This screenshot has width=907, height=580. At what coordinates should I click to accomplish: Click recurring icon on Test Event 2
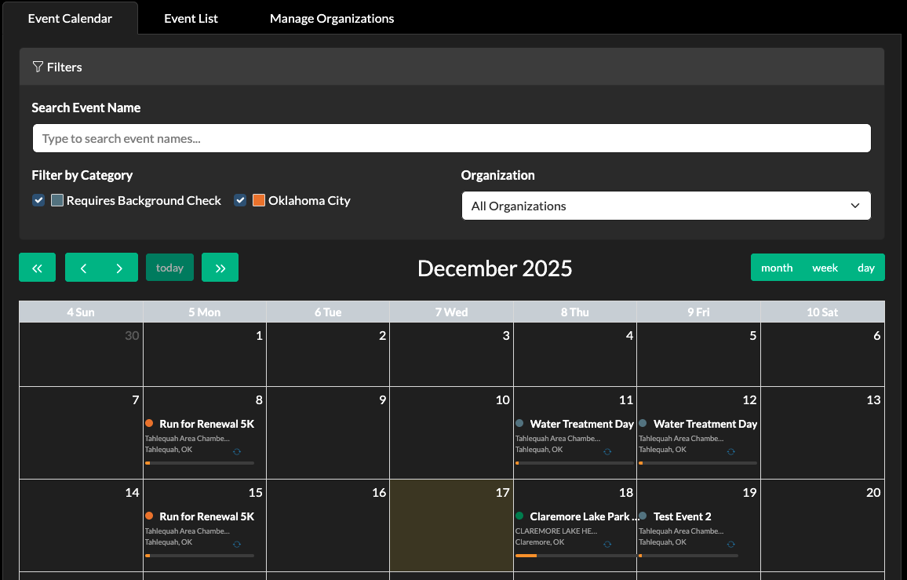point(730,544)
